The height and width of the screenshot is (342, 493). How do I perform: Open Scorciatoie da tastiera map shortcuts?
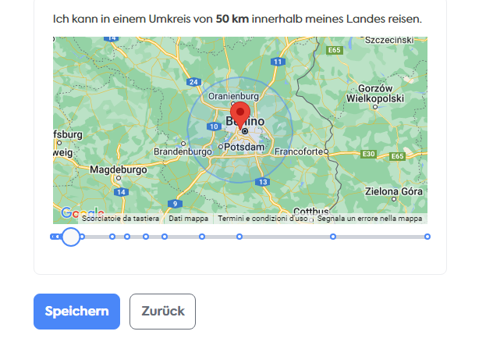tap(120, 219)
